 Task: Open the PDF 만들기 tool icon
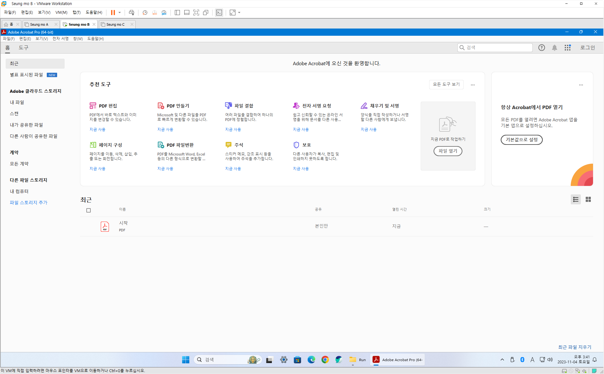pos(161,106)
